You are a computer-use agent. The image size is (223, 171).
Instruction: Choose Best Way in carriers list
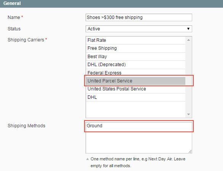pos(136,57)
